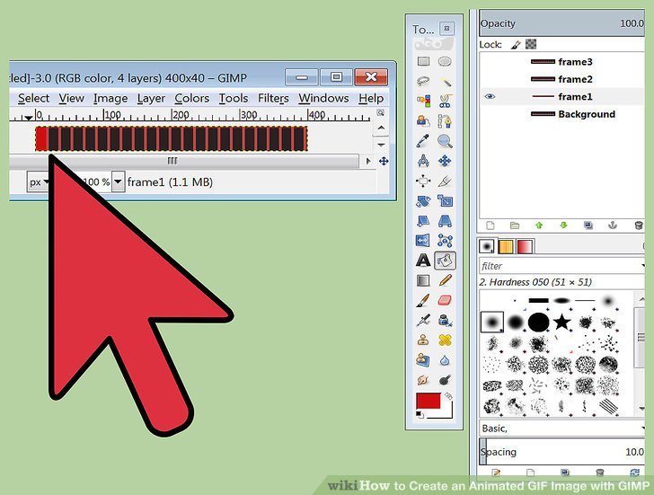
Task: Select the Scissors Select tool
Action: tap(445, 101)
